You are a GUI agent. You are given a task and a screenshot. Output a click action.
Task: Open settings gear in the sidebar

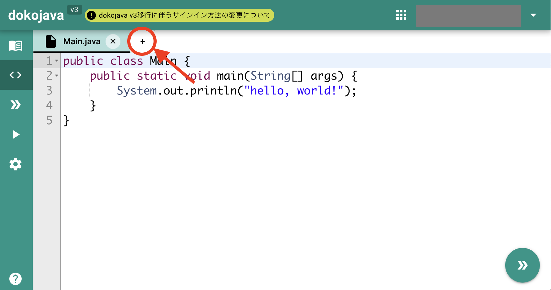(x=15, y=164)
